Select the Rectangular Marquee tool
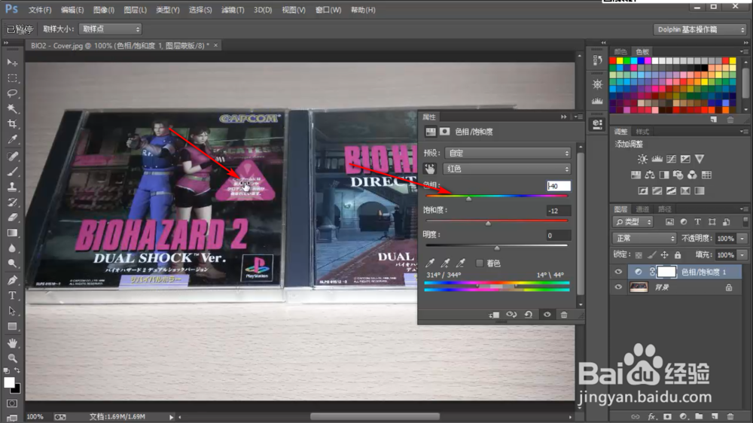 (12, 78)
